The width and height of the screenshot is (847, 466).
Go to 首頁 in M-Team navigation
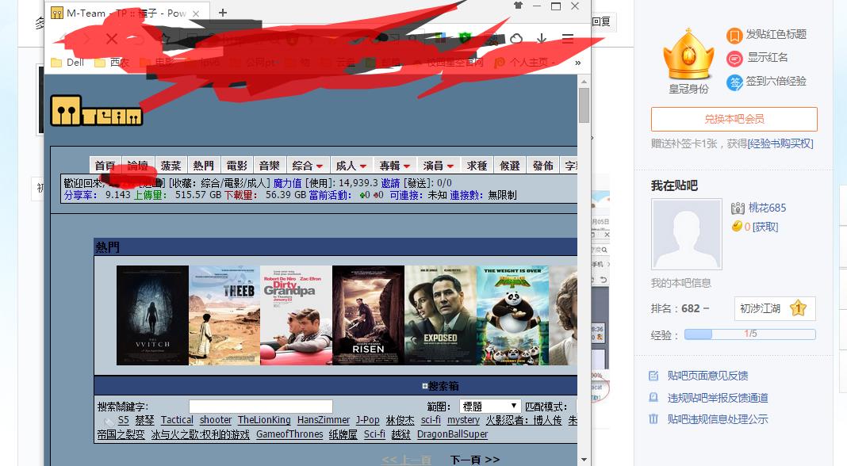pyautogui.click(x=105, y=165)
